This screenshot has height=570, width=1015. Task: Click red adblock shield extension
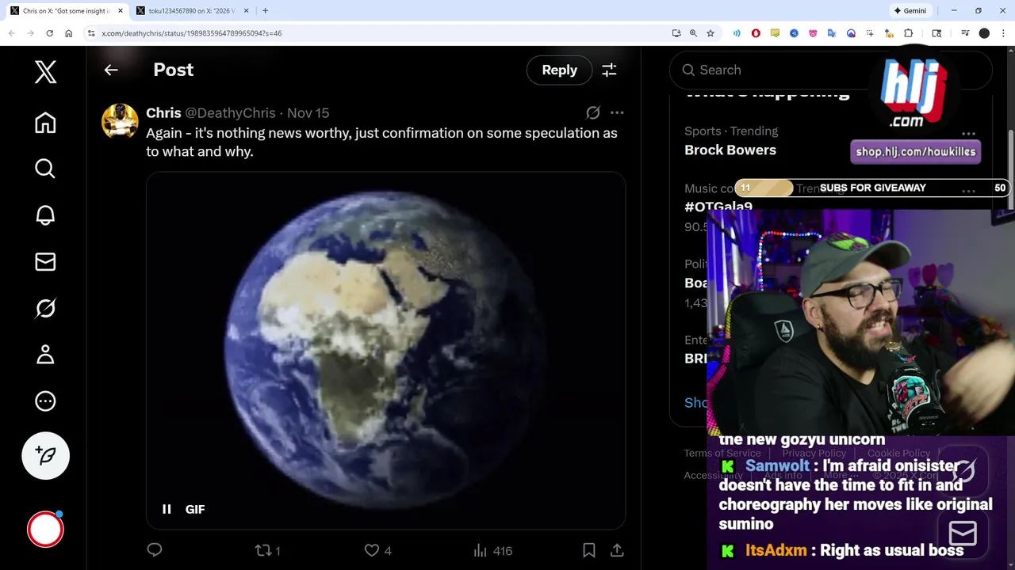pyautogui.click(x=756, y=33)
